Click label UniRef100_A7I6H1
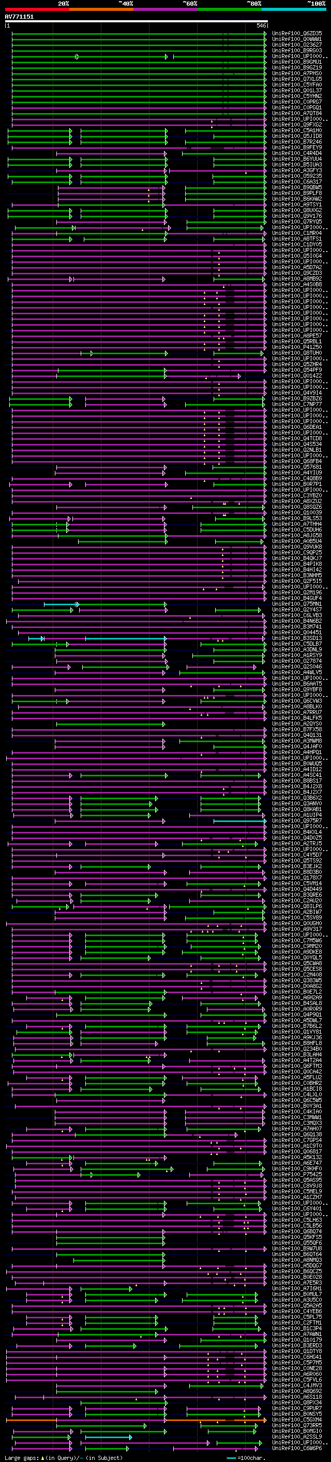 tap(297, 1288)
